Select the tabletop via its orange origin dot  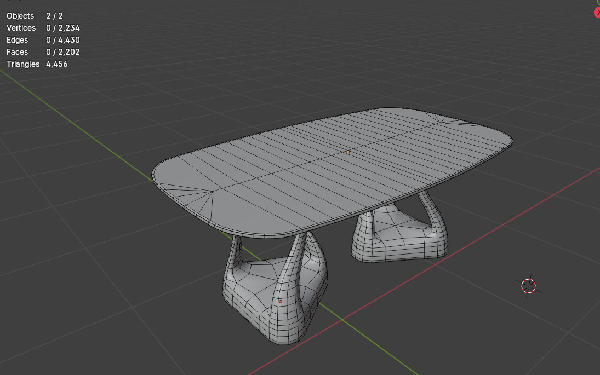click(348, 152)
